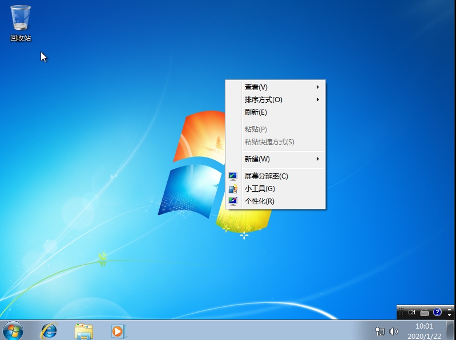The height and width of the screenshot is (340, 456).
Task: Open the language bar options dropdown arrow
Action: click(x=450, y=315)
